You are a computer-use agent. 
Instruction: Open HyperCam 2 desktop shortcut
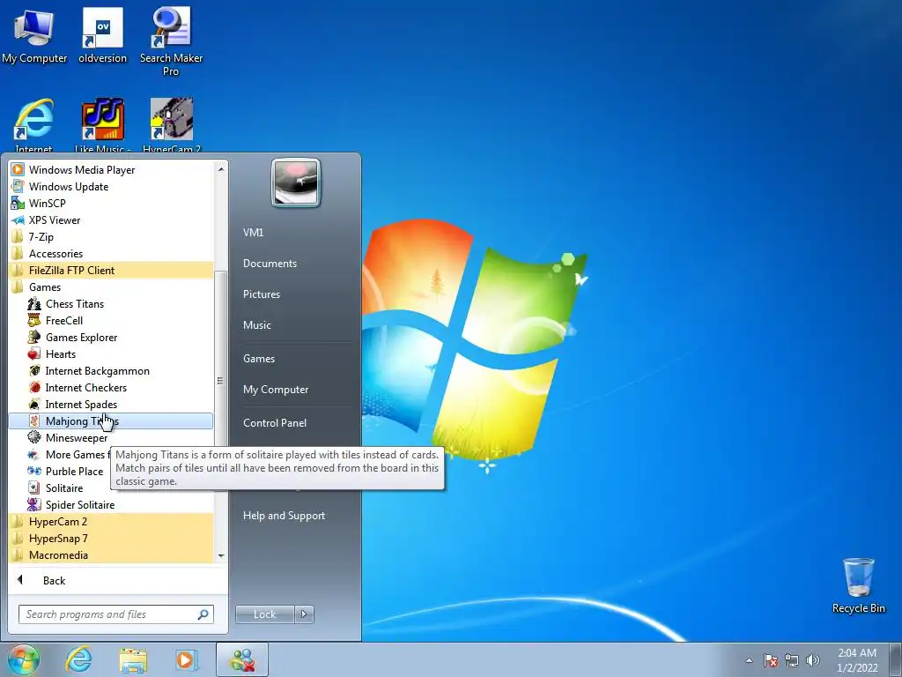click(x=172, y=124)
